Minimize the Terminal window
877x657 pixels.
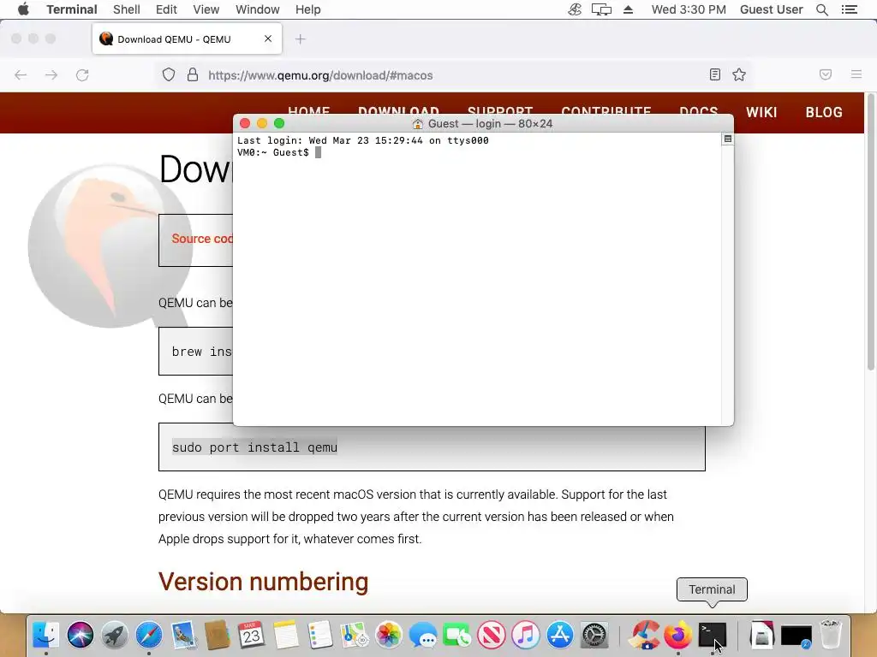[x=262, y=123]
